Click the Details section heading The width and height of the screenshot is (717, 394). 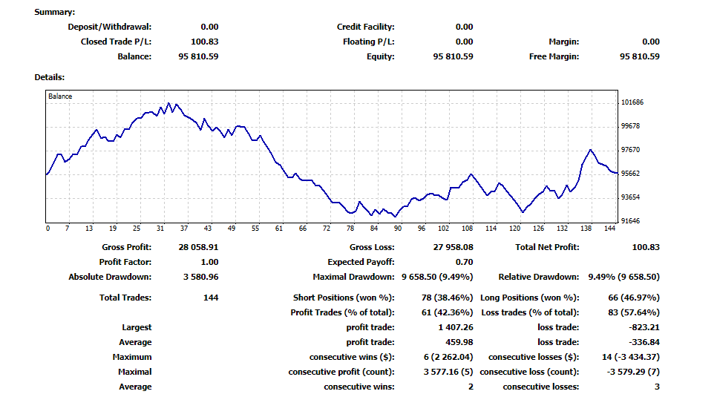(50, 77)
